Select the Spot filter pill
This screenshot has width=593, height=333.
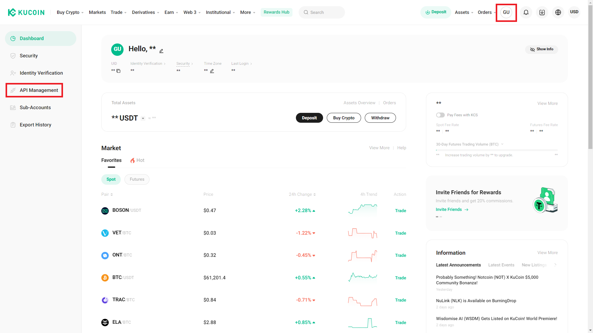[111, 179]
